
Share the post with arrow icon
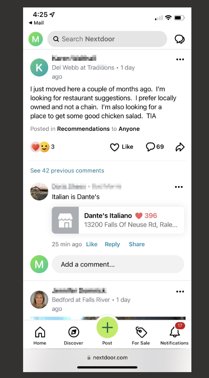click(x=180, y=147)
